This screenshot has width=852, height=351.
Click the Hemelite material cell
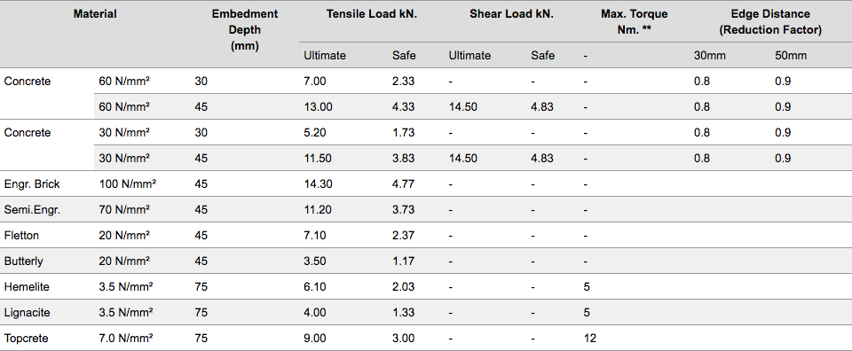pos(26,286)
